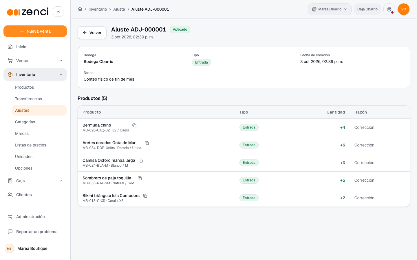This screenshot has height=260, width=417.
Task: Open the Marcas page
Action: (x=39, y=133)
